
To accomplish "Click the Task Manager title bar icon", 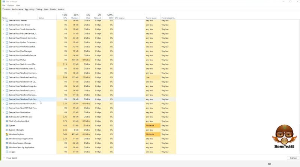I will point(4,2).
